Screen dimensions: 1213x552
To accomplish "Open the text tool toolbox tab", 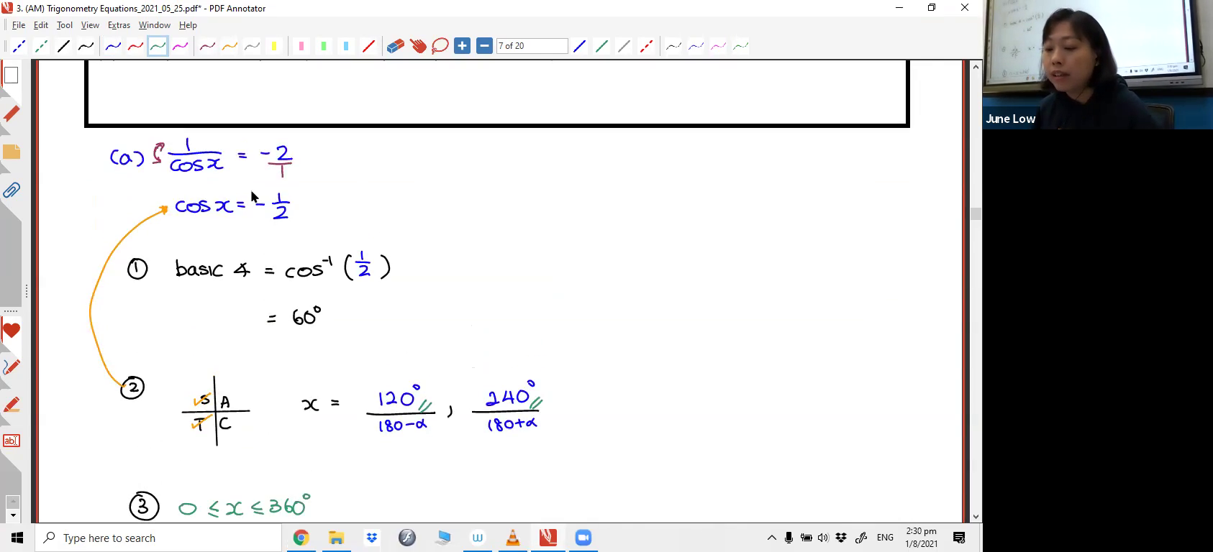I will (x=11, y=441).
